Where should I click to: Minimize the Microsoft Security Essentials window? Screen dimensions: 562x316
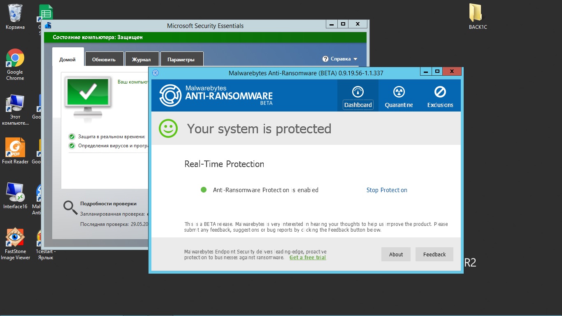tap(332, 24)
